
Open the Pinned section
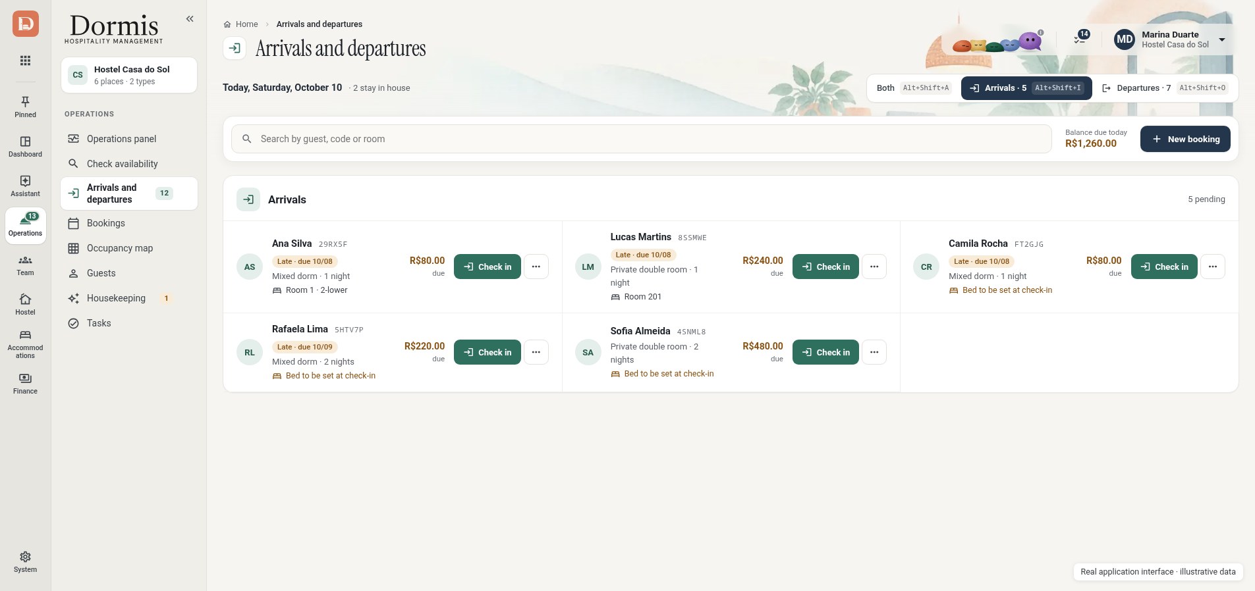(x=25, y=107)
